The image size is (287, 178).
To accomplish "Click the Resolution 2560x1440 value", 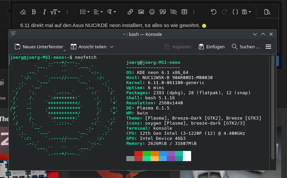I will pyautogui.click(x=171, y=103).
